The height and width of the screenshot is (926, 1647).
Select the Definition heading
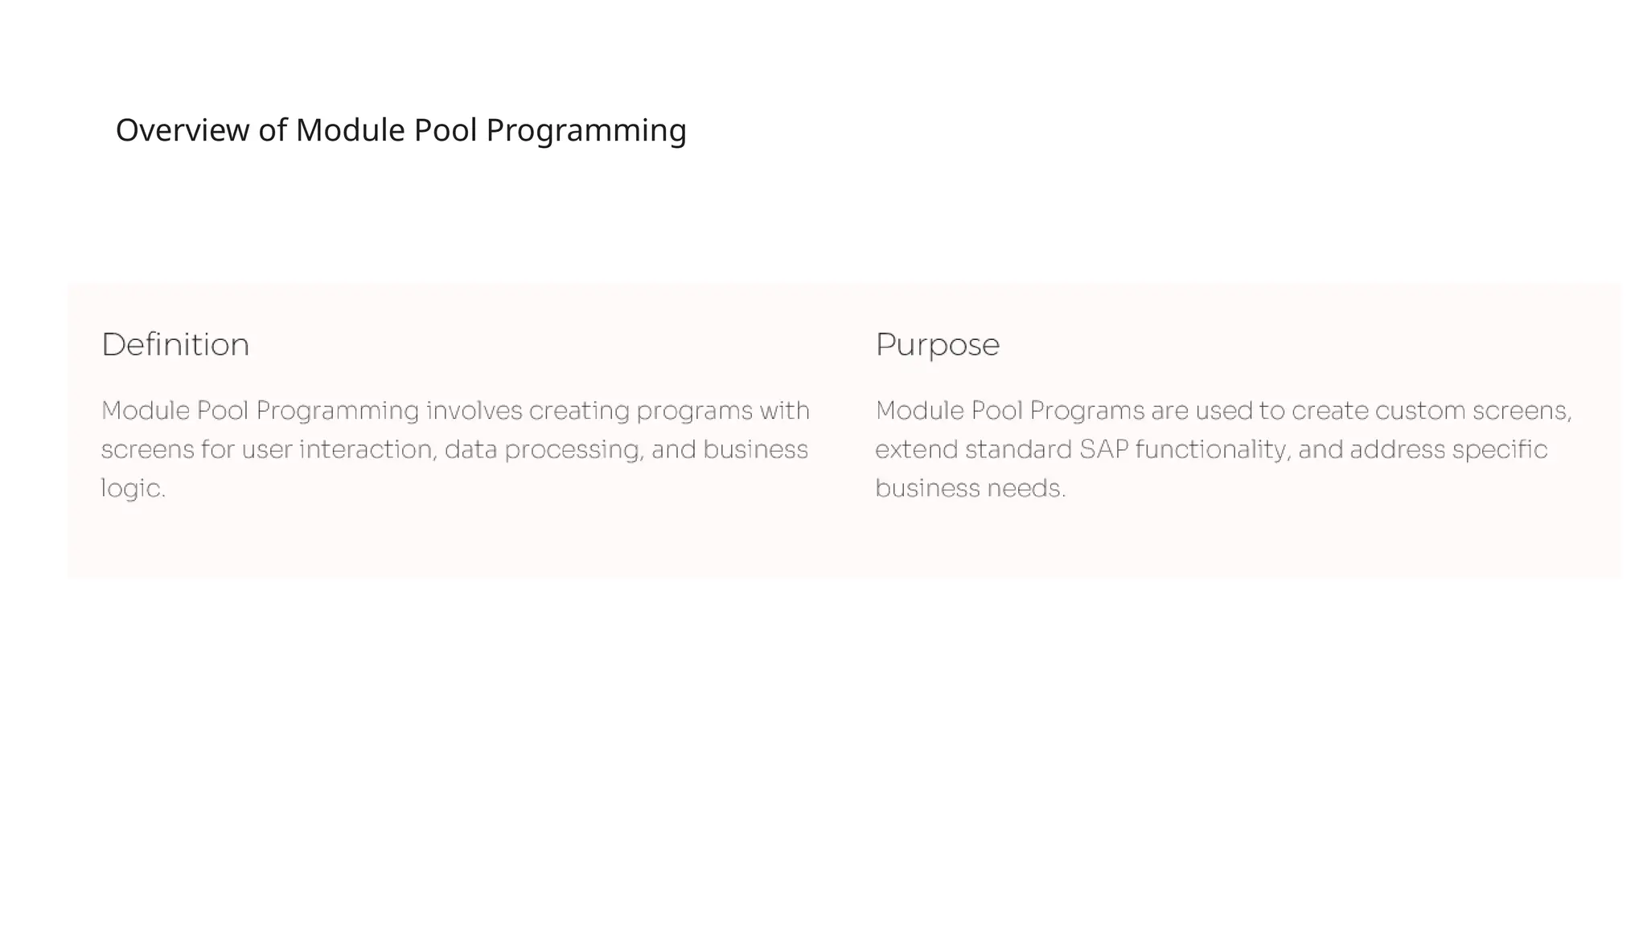click(x=175, y=345)
